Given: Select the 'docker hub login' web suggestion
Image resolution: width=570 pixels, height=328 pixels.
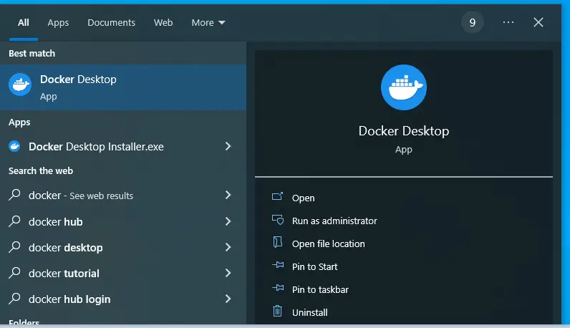Looking at the screenshot, I should point(123,299).
